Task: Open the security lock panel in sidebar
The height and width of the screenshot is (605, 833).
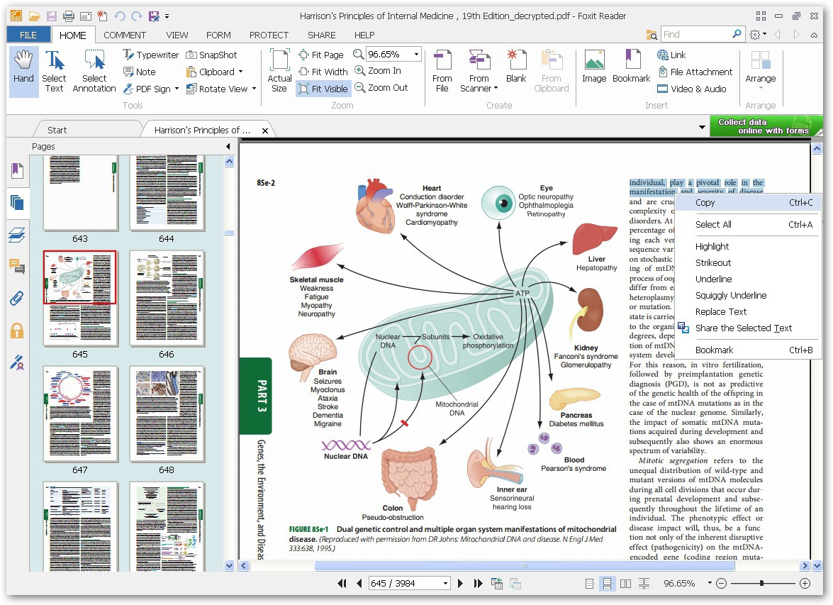Action: (x=17, y=331)
